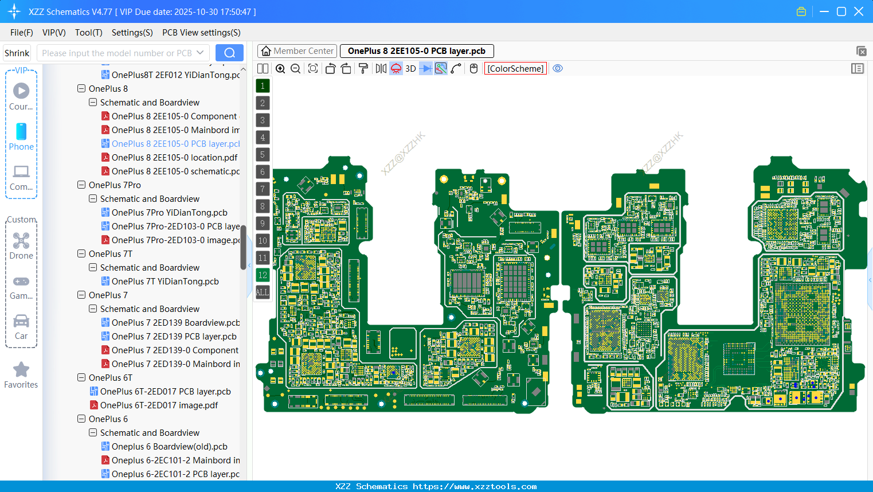This screenshot has width=873, height=492.
Task: Open the Tool(T) menu
Action: pos(88,33)
